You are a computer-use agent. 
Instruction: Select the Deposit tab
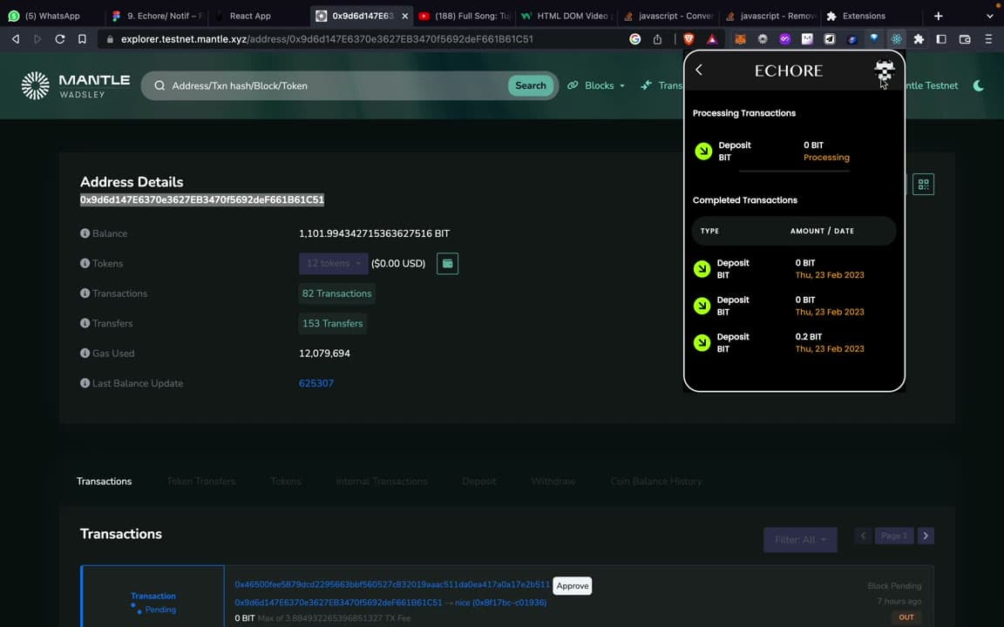click(x=479, y=481)
